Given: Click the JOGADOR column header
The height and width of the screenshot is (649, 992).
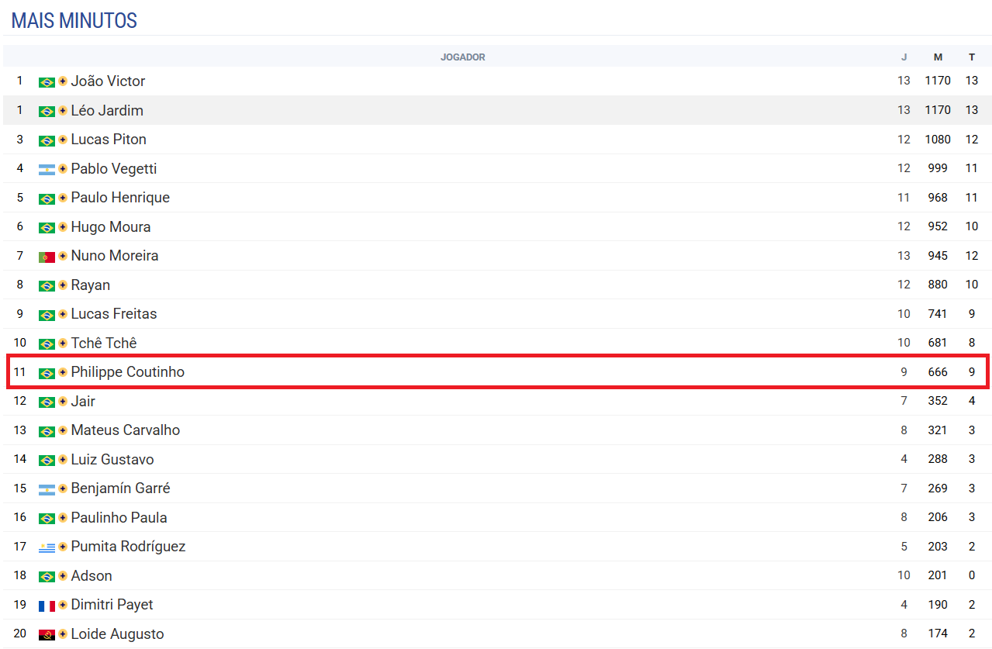Looking at the screenshot, I should click(x=463, y=57).
